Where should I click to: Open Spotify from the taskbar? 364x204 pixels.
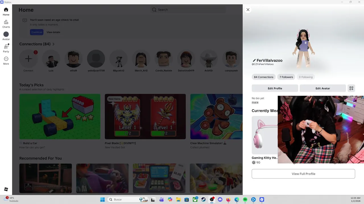(245, 199)
